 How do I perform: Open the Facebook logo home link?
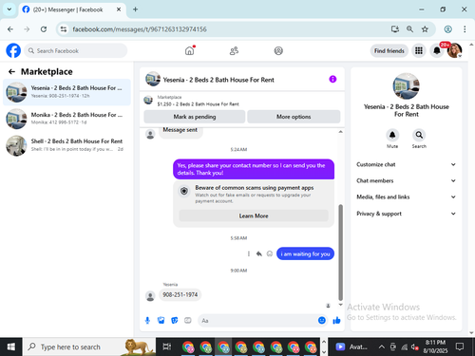[13, 50]
